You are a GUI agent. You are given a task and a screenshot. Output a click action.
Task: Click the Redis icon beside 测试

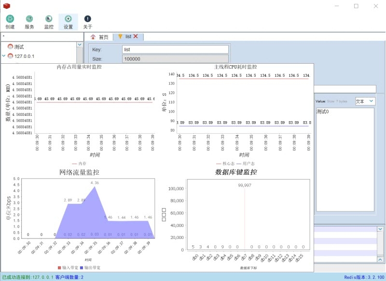click(10, 46)
